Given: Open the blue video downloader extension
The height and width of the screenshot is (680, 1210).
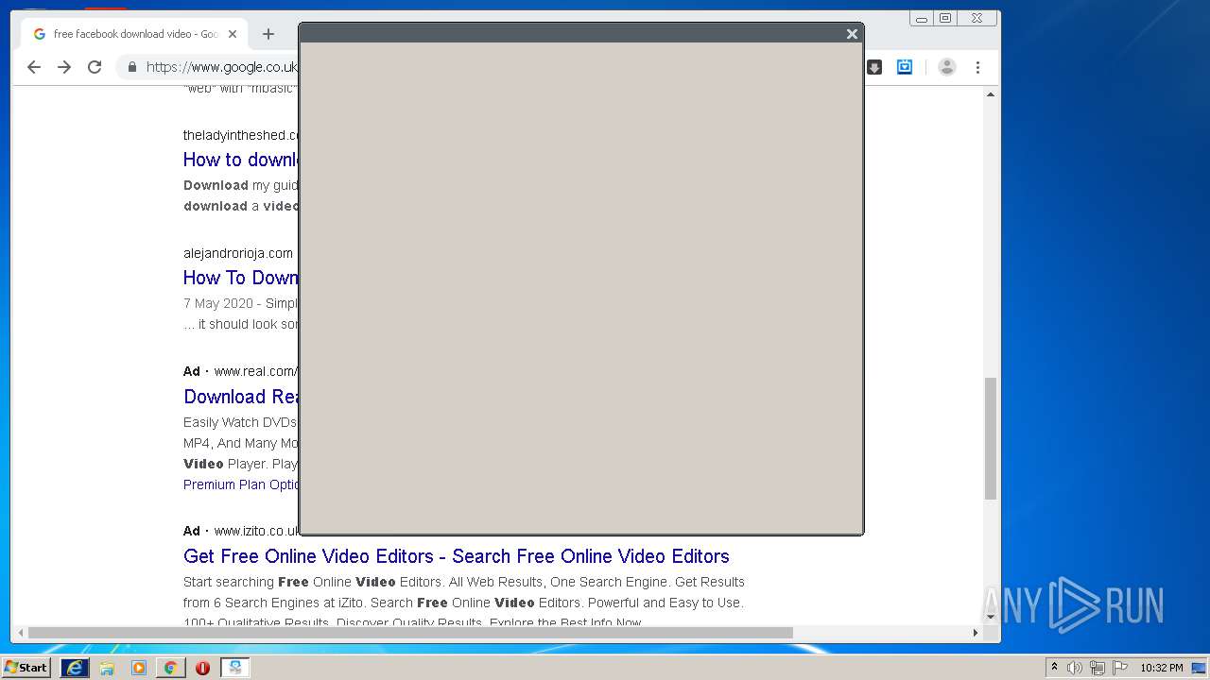Looking at the screenshot, I should (x=905, y=67).
